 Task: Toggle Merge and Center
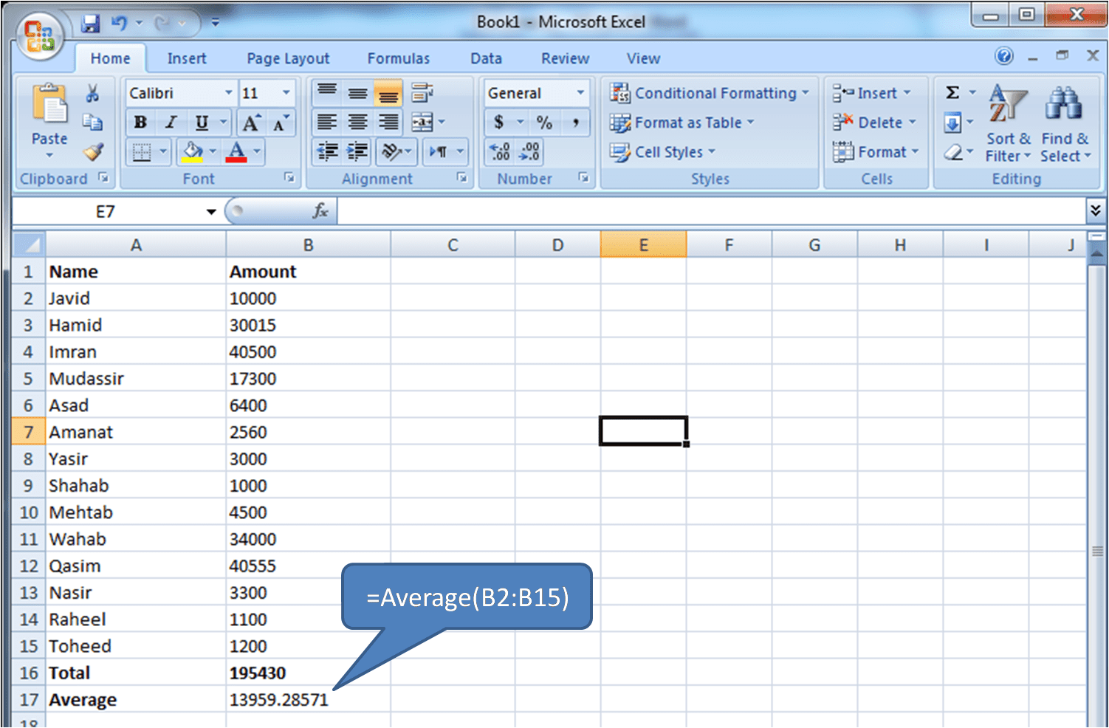pyautogui.click(x=422, y=123)
